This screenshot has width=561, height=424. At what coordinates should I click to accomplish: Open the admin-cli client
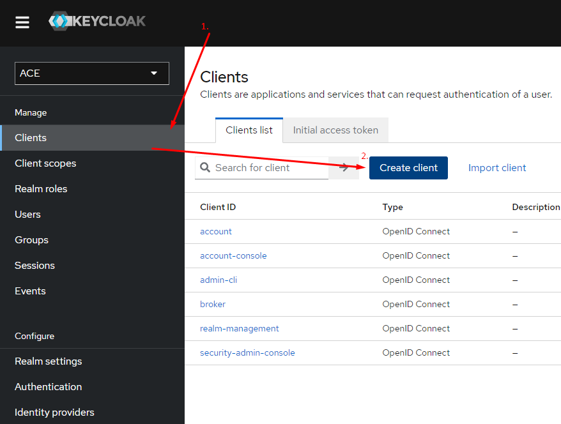pyautogui.click(x=219, y=280)
